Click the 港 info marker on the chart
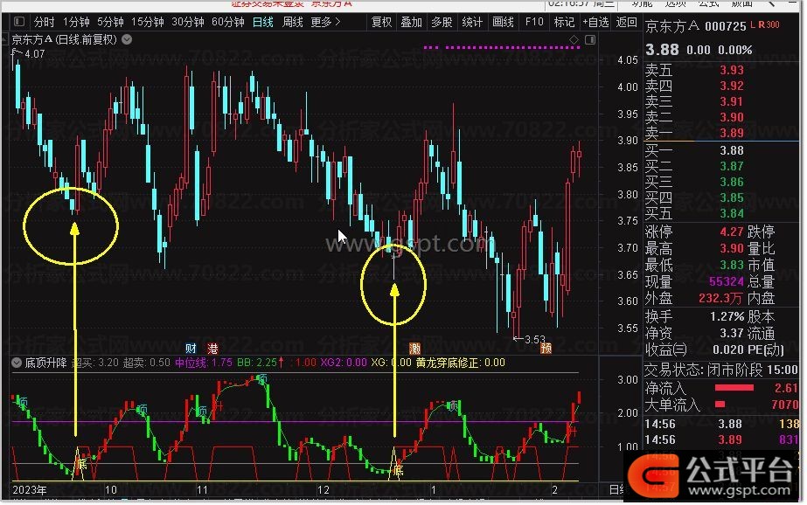The width and height of the screenshot is (807, 505). [212, 348]
